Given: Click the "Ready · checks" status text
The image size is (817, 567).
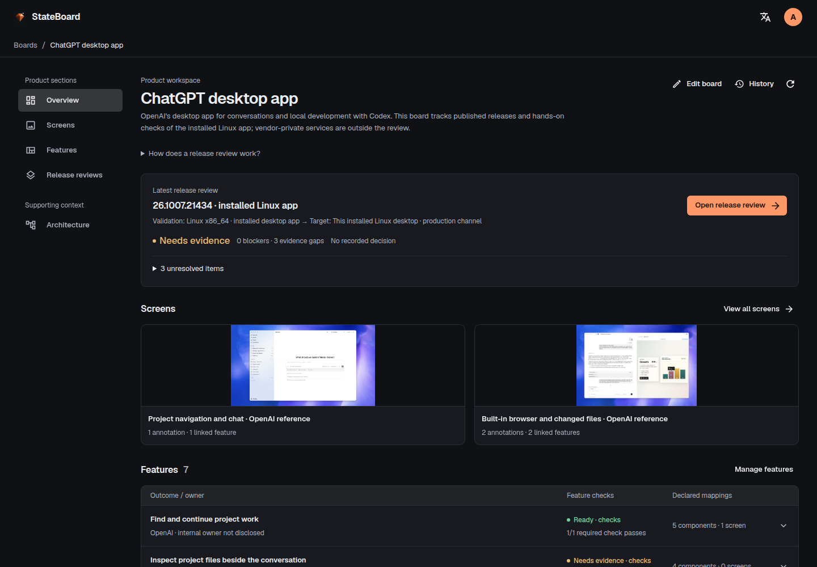Looking at the screenshot, I should [597, 520].
